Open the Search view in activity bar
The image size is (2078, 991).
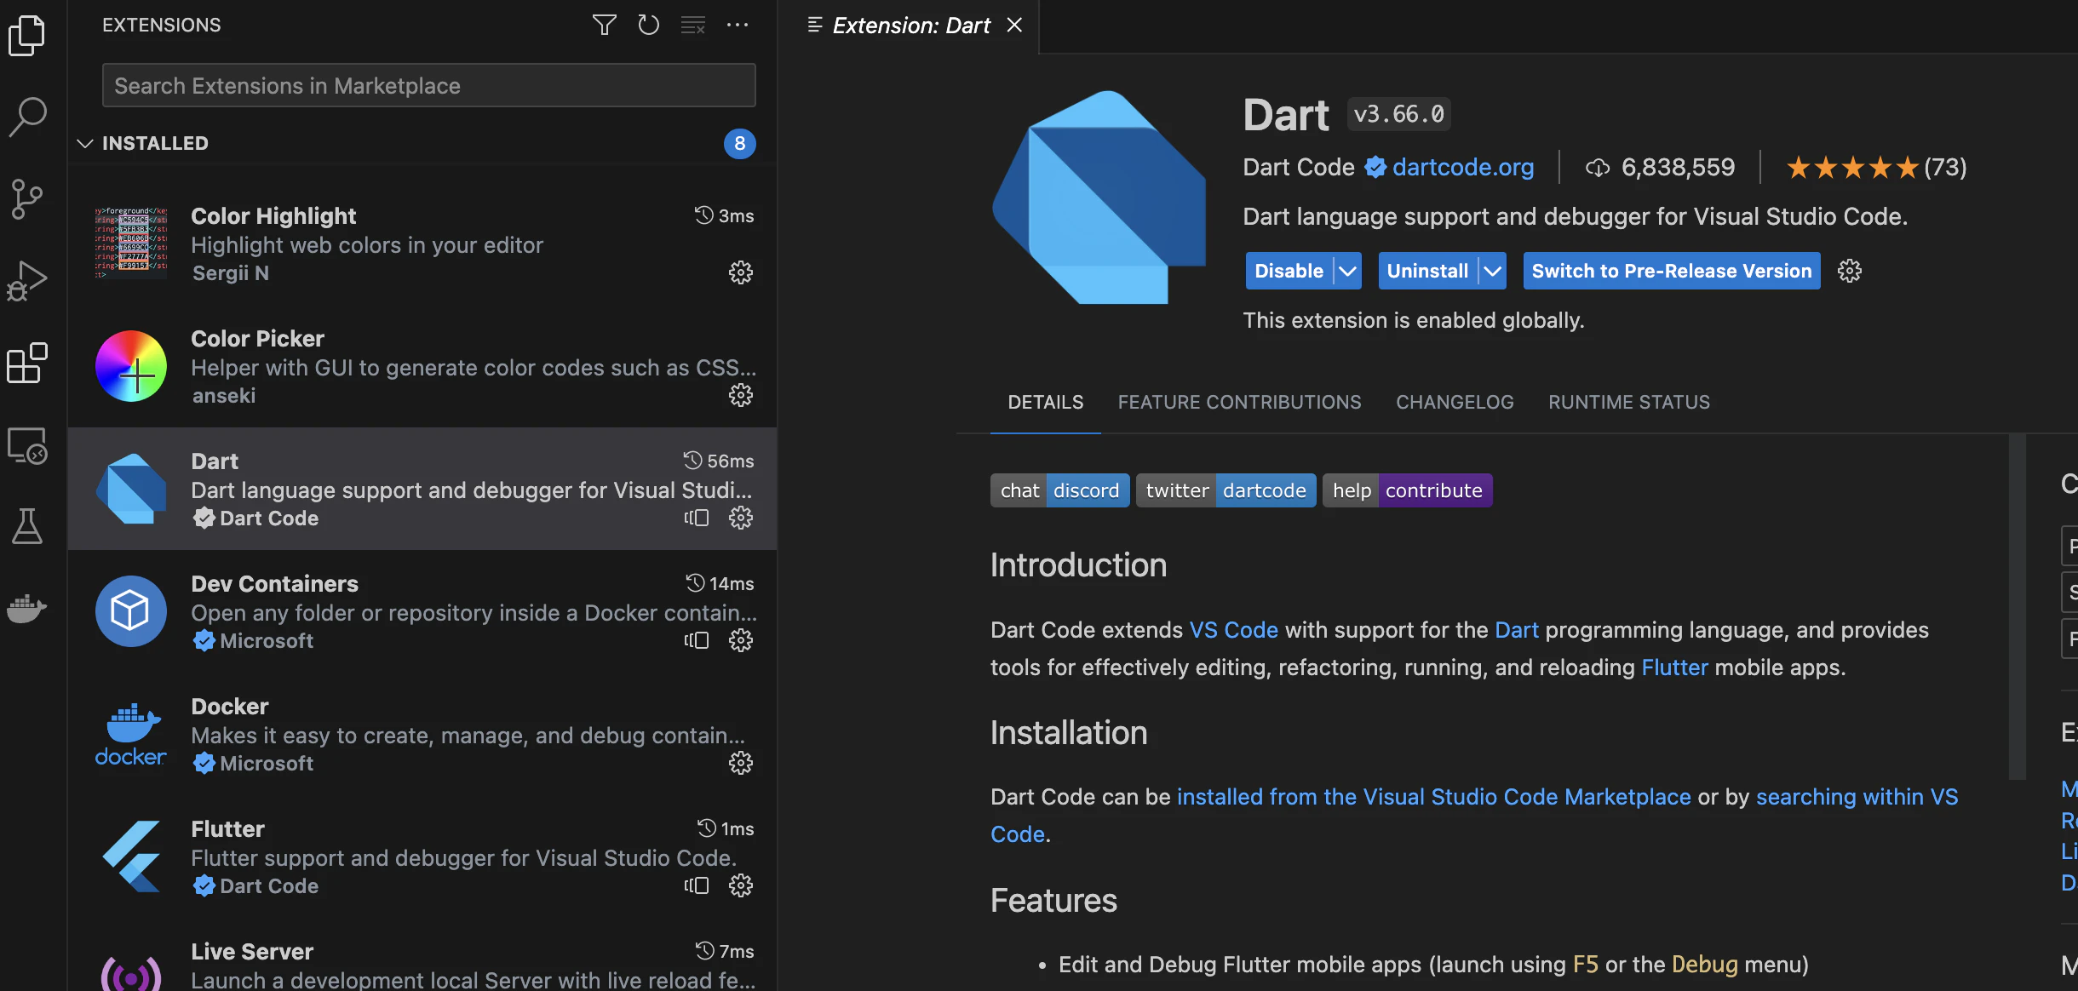(x=27, y=117)
